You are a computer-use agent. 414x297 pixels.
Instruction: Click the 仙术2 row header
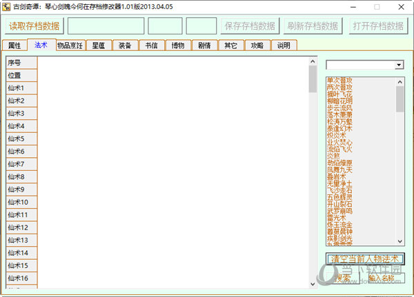[21, 101]
